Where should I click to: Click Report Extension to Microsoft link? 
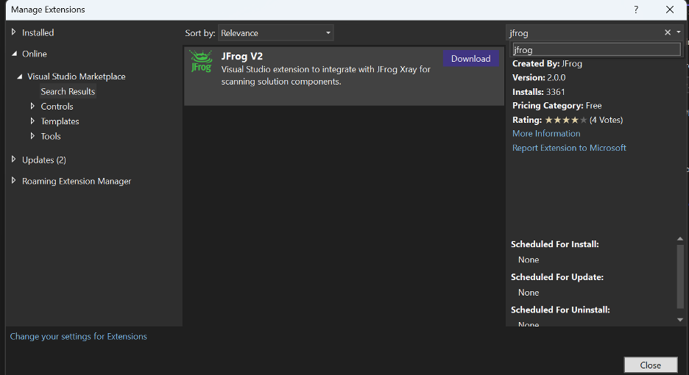tap(569, 148)
